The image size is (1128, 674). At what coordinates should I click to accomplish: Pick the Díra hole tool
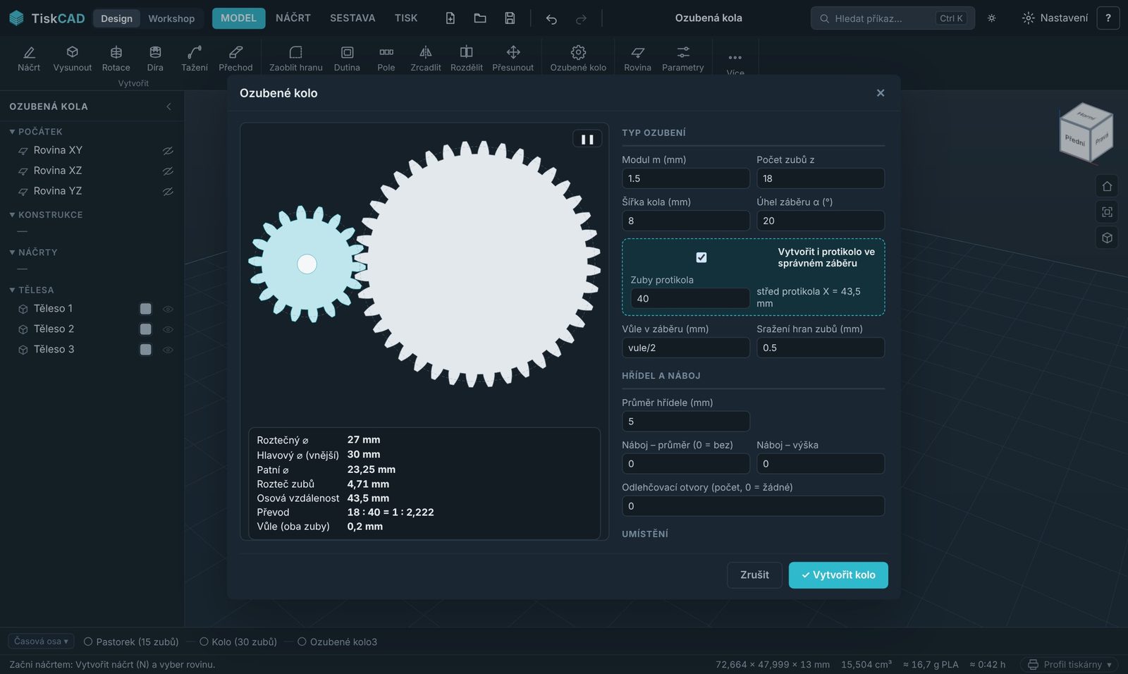coord(155,59)
